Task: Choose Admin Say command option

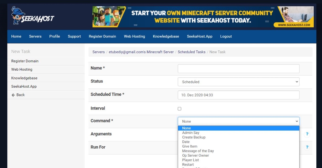Action: (238, 133)
